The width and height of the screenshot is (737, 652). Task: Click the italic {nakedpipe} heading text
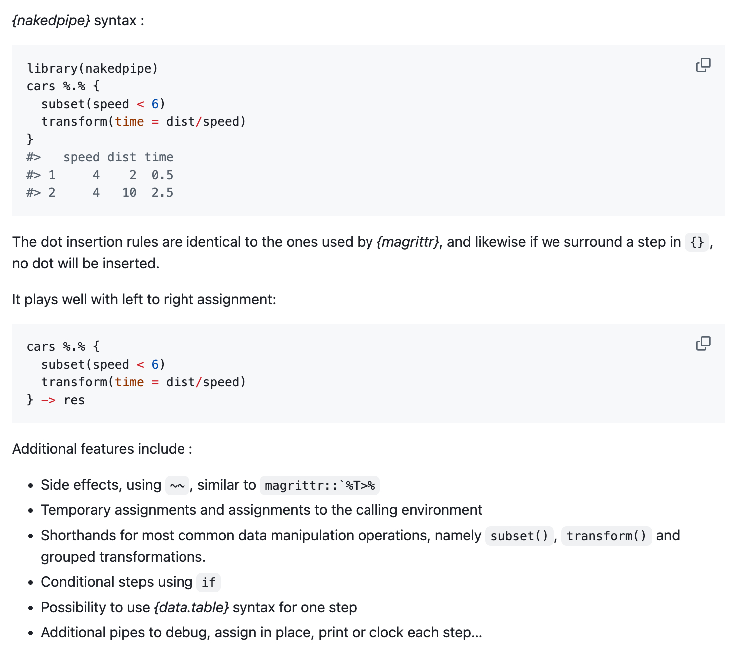51,21
